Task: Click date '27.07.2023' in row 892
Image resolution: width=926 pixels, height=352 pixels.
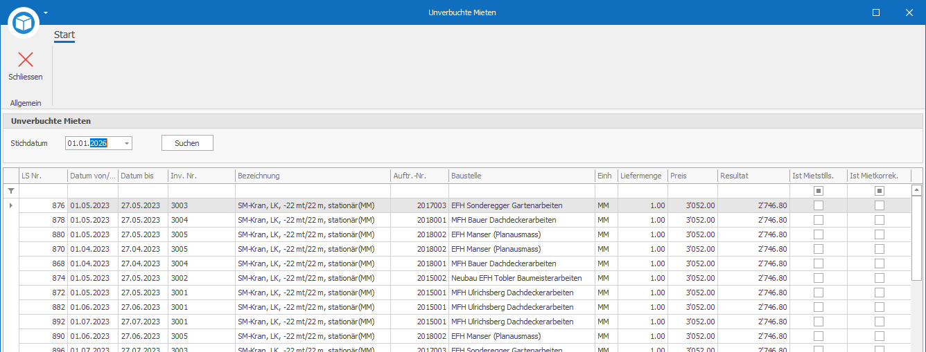Action: pyautogui.click(x=143, y=322)
